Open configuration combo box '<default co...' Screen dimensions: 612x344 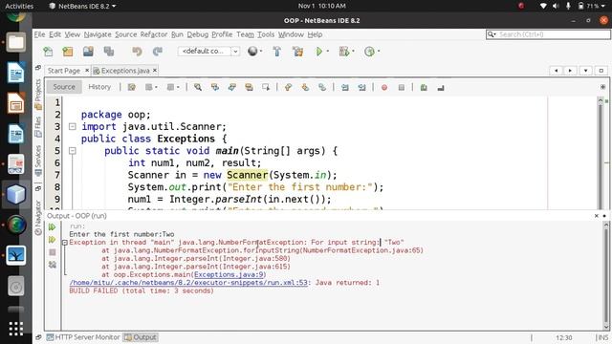click(x=208, y=51)
